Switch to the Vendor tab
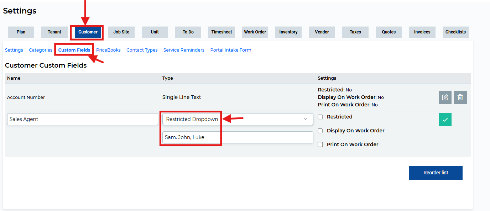 tap(322, 32)
